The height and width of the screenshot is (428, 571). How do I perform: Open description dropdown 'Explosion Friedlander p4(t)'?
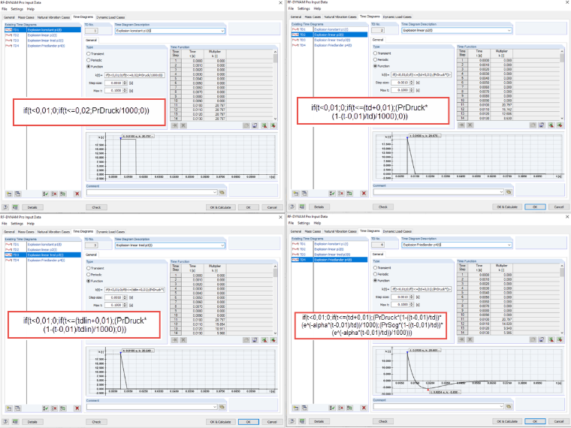click(x=509, y=245)
